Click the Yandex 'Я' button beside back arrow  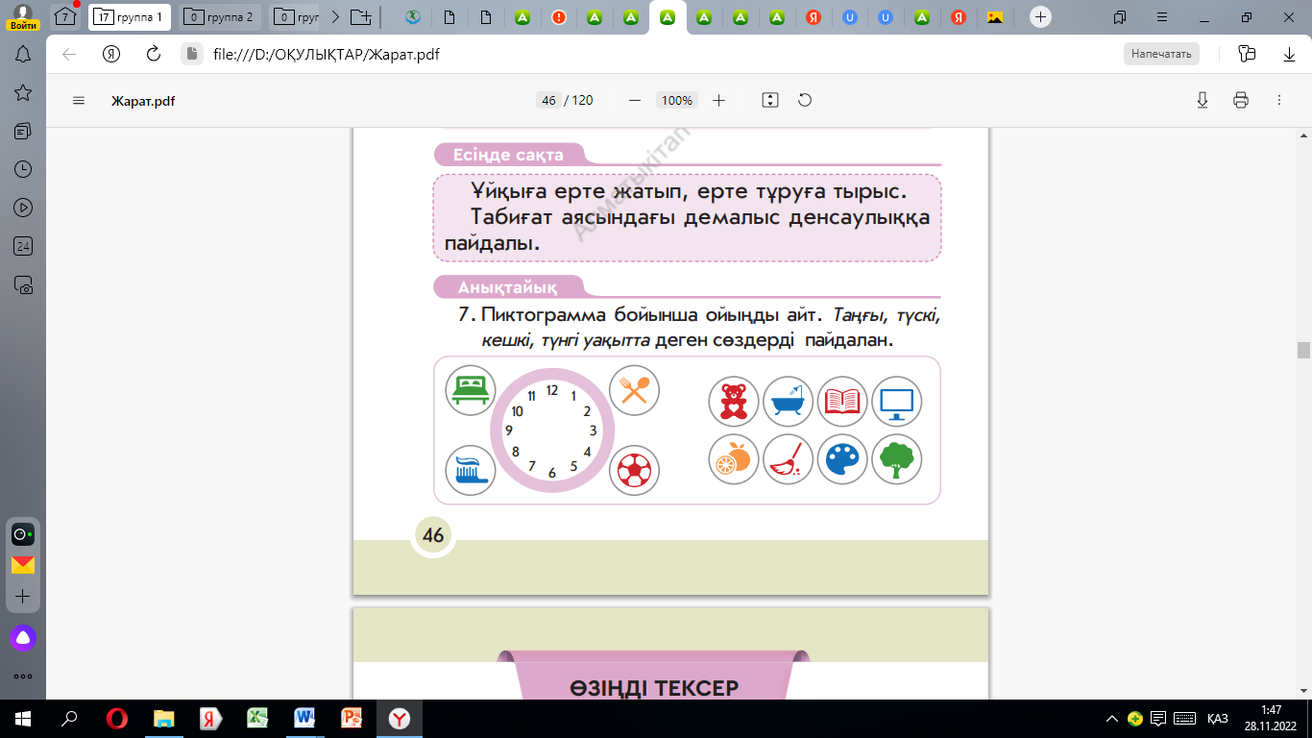point(111,54)
